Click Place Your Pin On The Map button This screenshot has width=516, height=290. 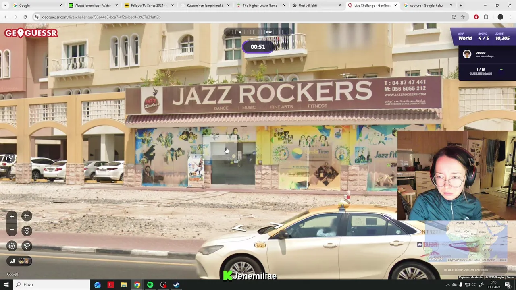pos(466,270)
